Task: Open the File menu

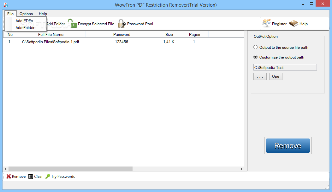Action: [x=10, y=14]
